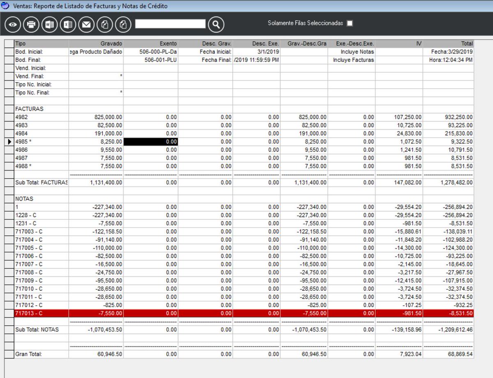
Task: Click the highlighted Exento cell of invoice 4985
Action: coord(151,142)
